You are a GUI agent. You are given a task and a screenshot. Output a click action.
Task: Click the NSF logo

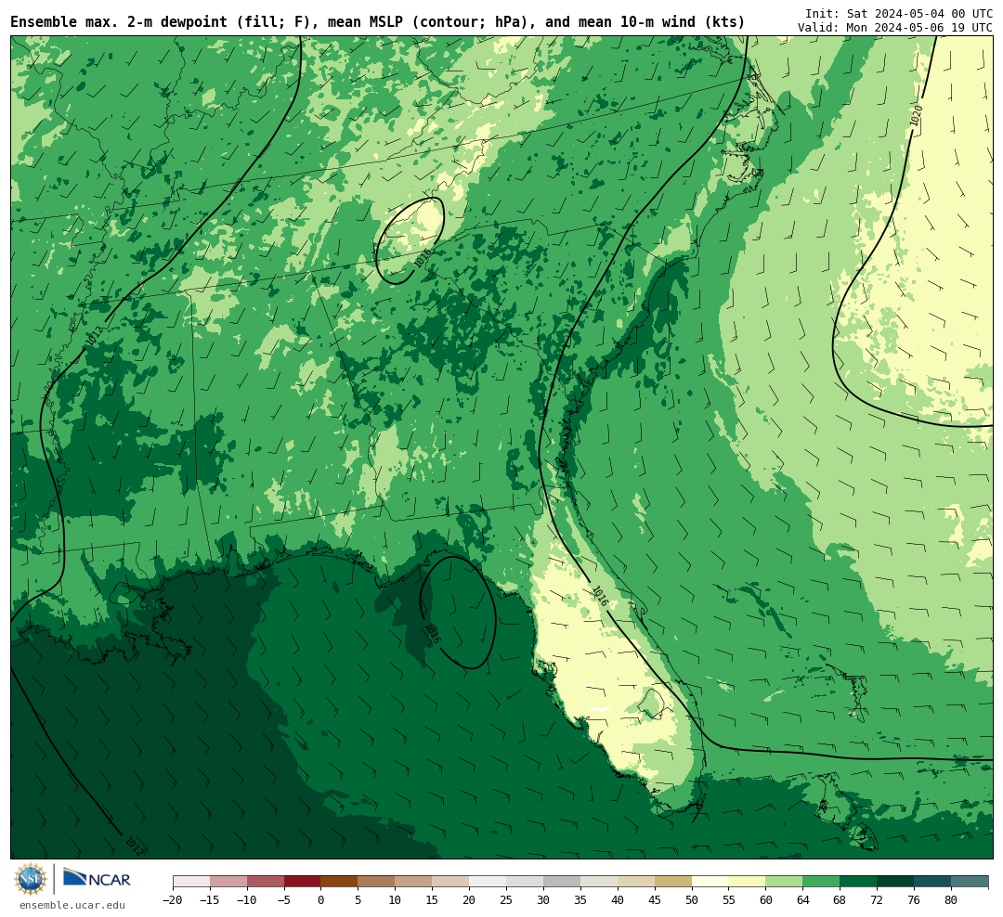(x=30, y=879)
